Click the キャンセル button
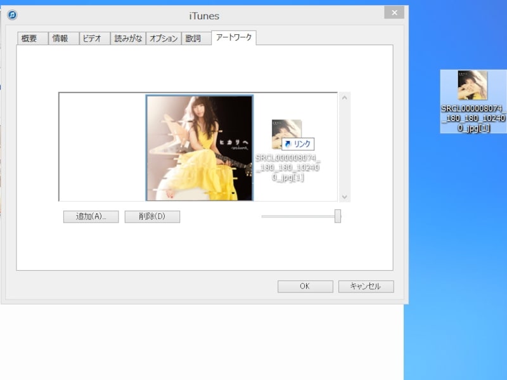Viewport: 507px width, 380px height. coord(366,286)
